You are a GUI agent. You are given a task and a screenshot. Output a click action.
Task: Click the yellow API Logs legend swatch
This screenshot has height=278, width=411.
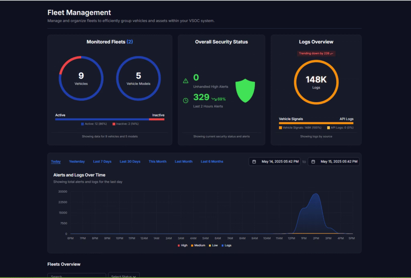328,128
